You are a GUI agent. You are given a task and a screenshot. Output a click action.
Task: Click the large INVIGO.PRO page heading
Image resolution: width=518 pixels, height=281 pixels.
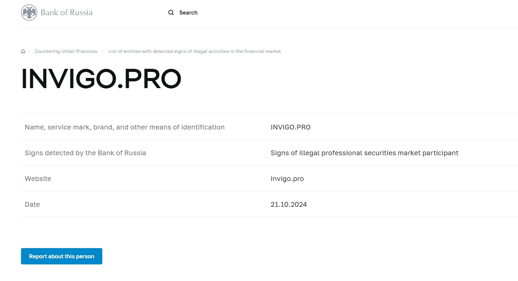click(x=101, y=79)
